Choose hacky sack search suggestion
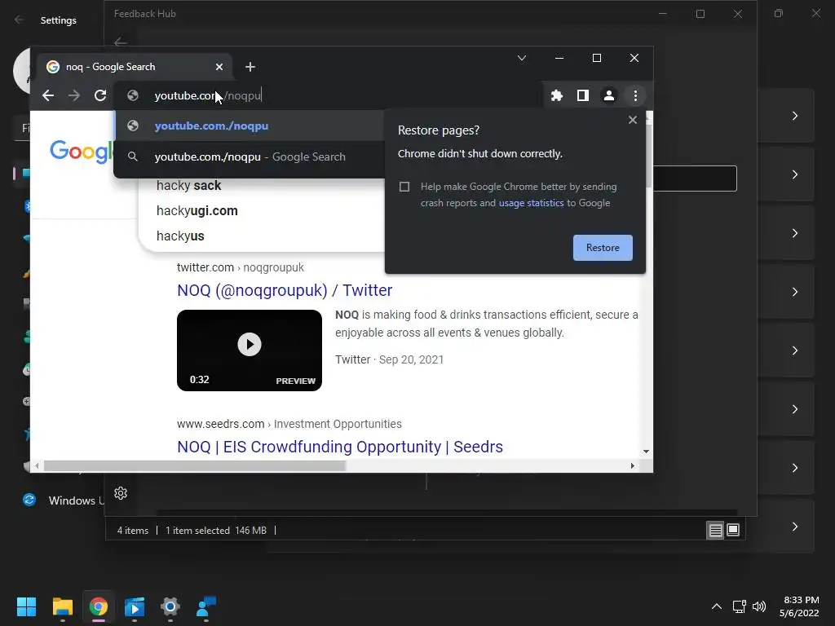 tap(188, 186)
